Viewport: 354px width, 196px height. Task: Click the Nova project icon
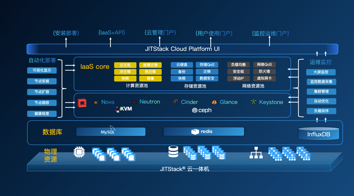(96, 102)
